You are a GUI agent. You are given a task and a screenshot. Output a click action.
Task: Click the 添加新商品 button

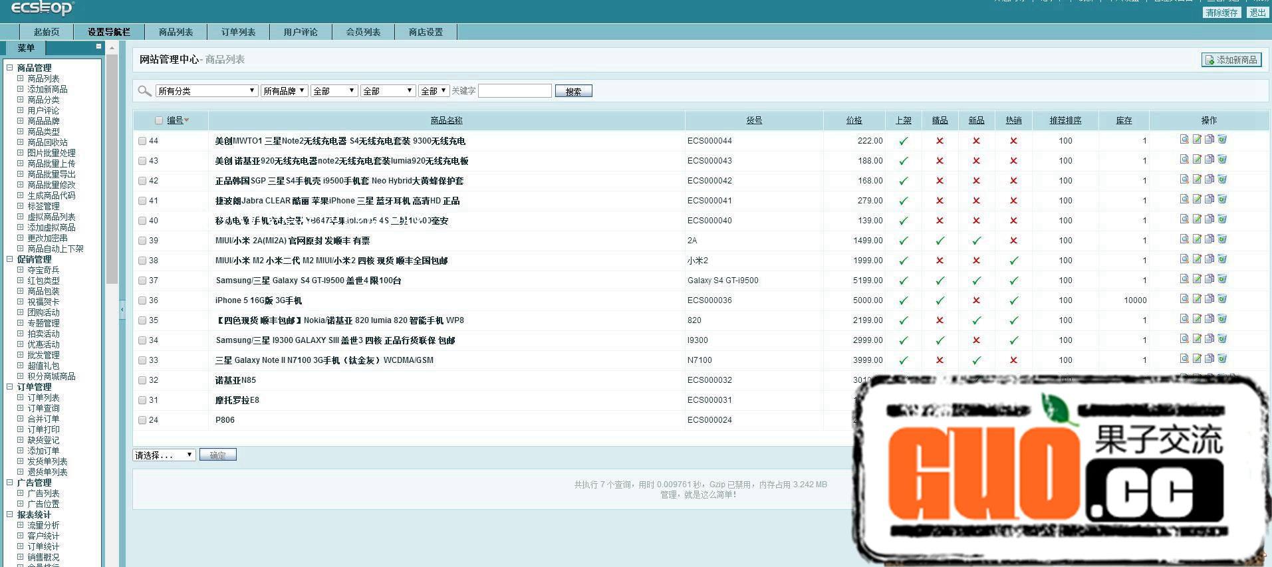(x=1231, y=60)
